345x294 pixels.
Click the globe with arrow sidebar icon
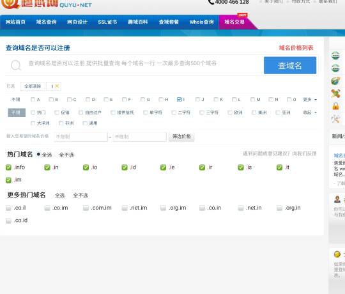(x=335, y=81)
